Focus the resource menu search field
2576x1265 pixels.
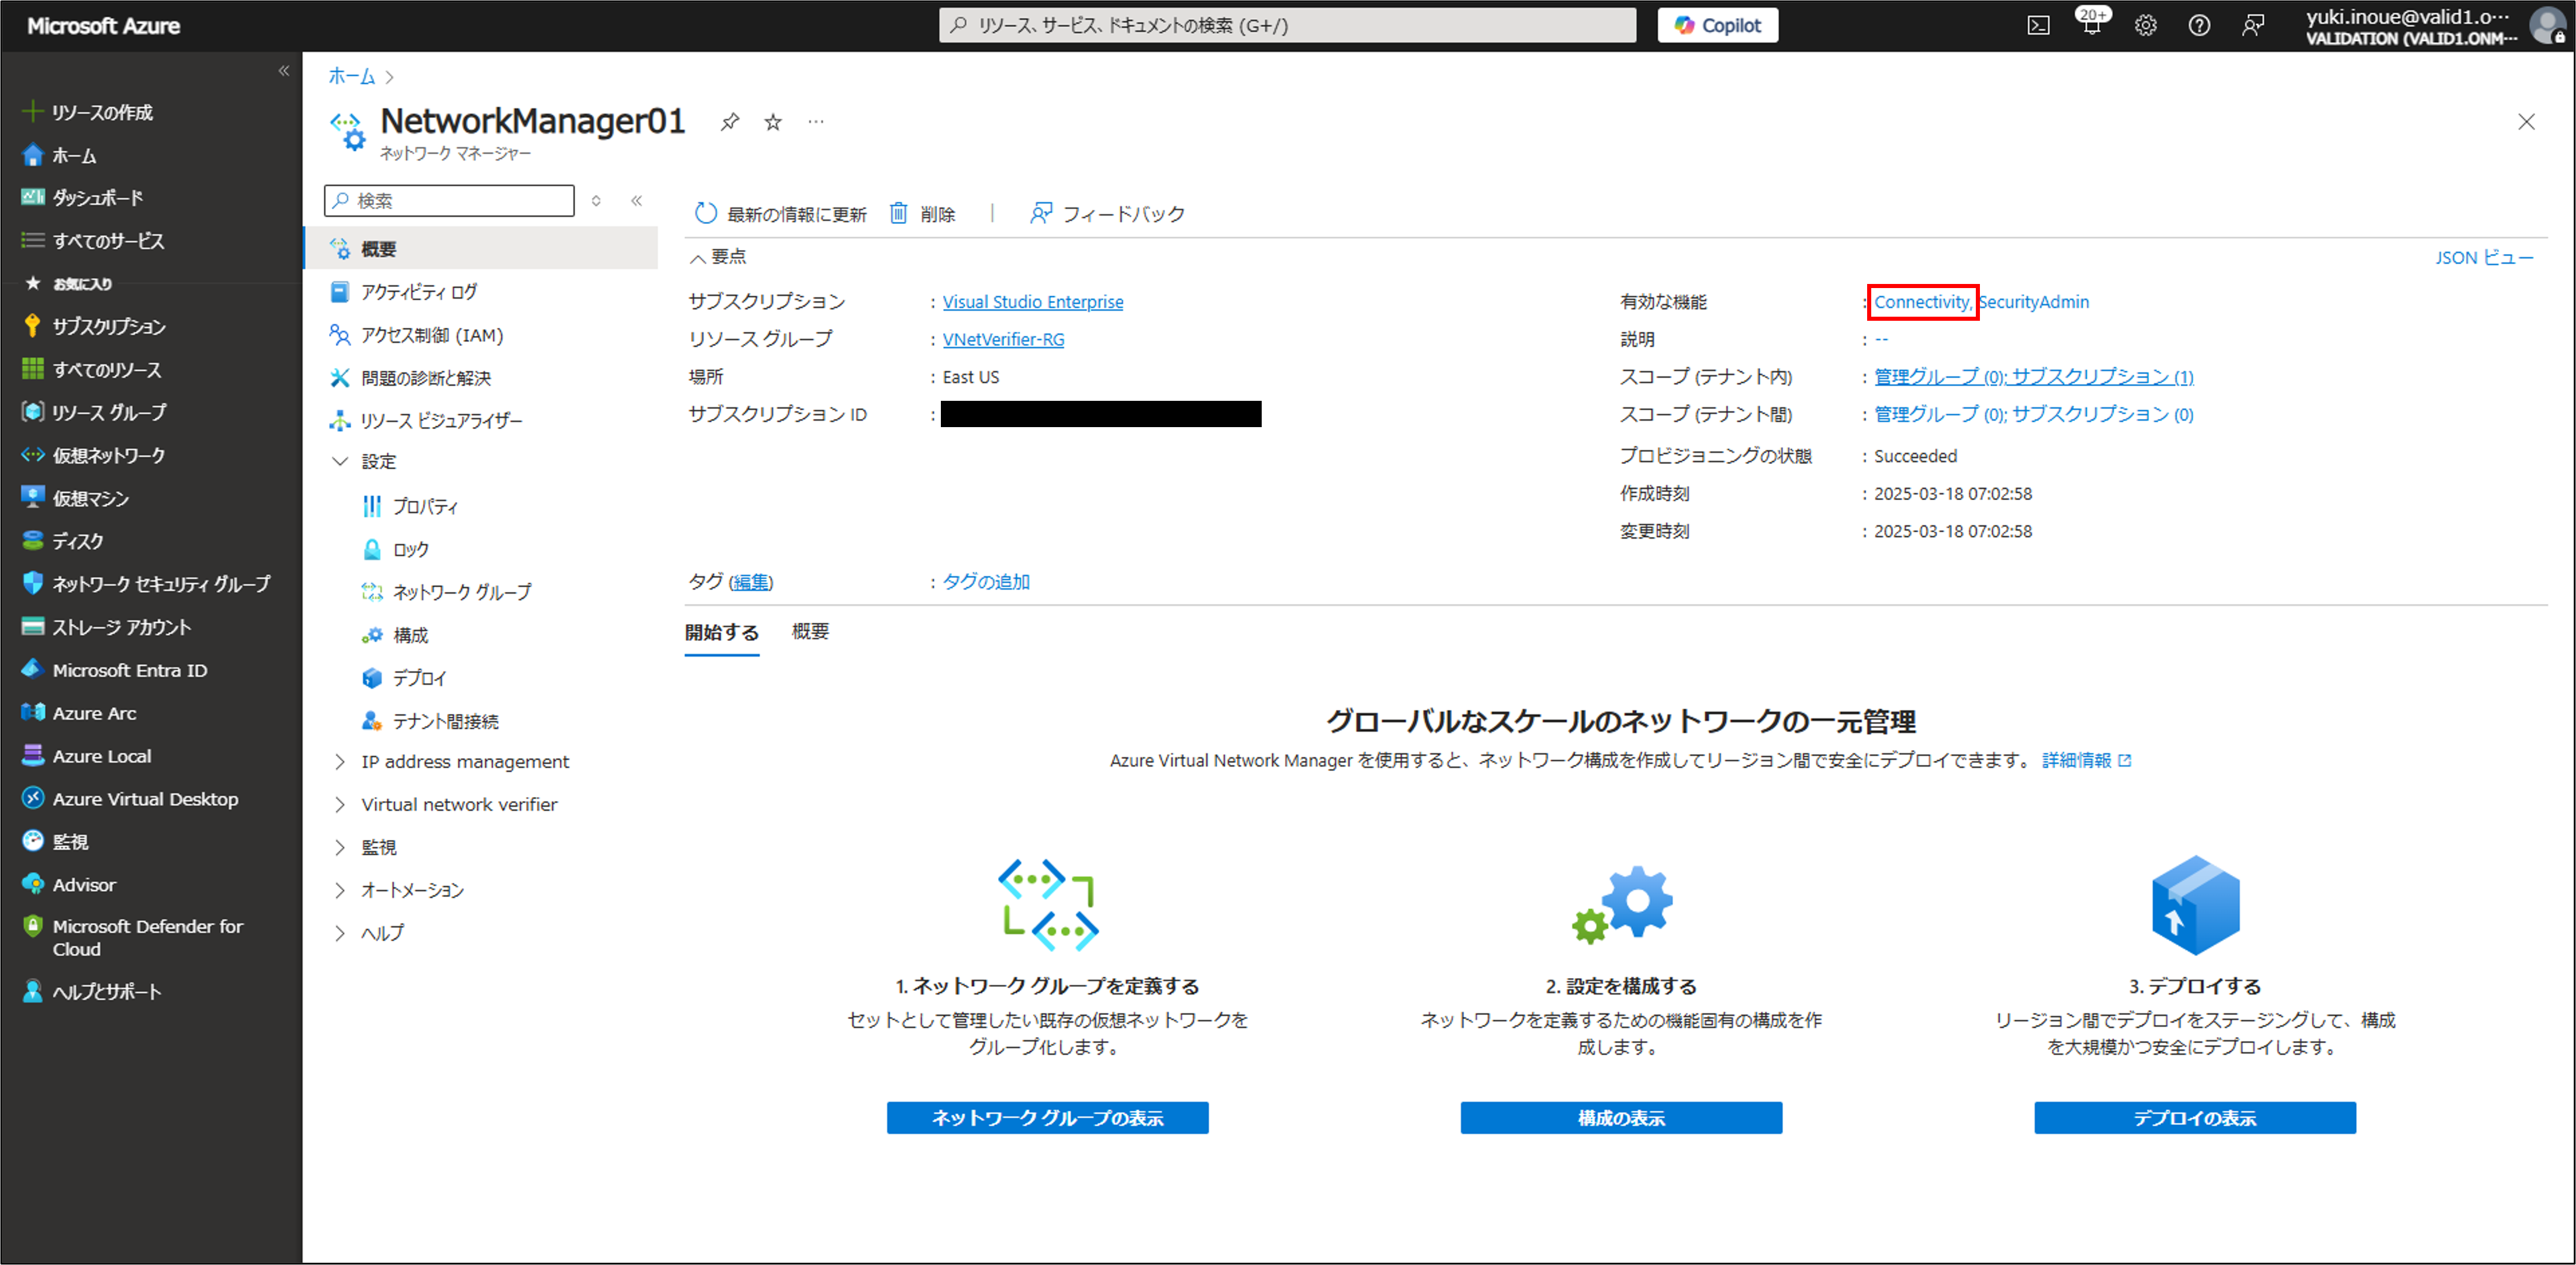click(449, 200)
